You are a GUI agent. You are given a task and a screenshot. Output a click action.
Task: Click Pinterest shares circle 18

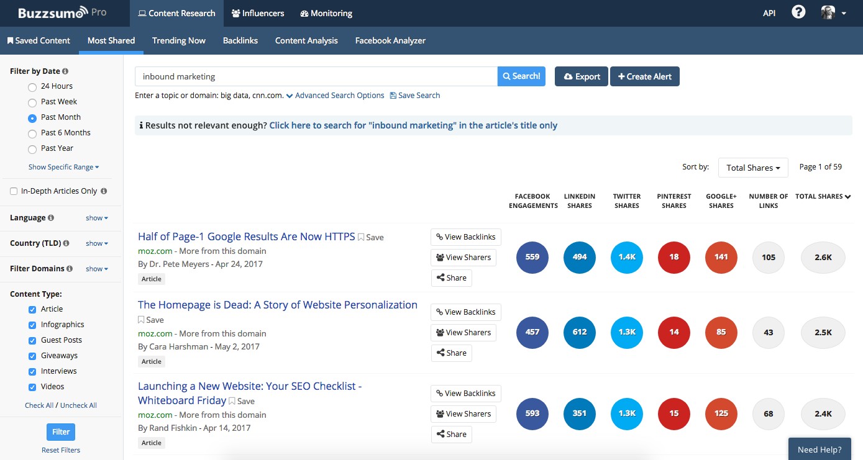pyautogui.click(x=674, y=257)
